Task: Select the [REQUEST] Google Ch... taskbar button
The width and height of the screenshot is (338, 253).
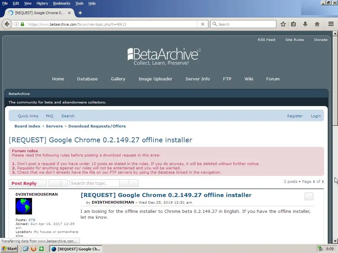Action: (x=76, y=249)
